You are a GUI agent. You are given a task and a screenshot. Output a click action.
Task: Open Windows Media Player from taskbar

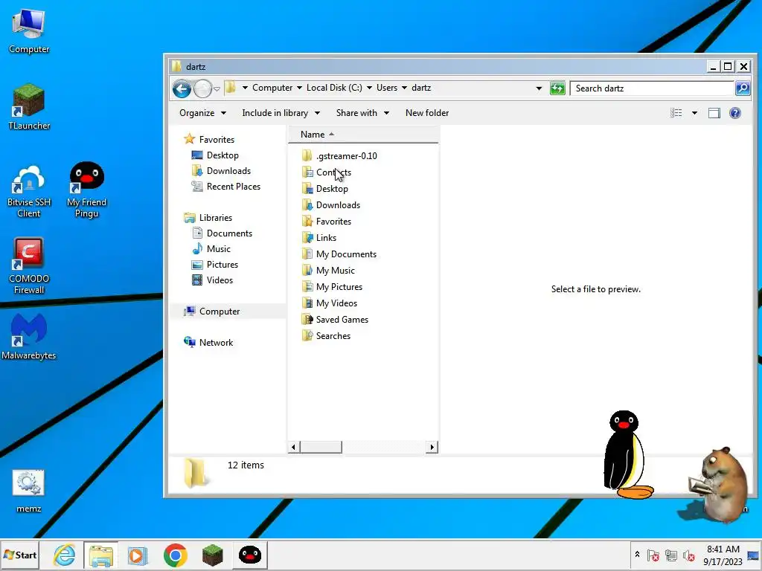pos(138,555)
